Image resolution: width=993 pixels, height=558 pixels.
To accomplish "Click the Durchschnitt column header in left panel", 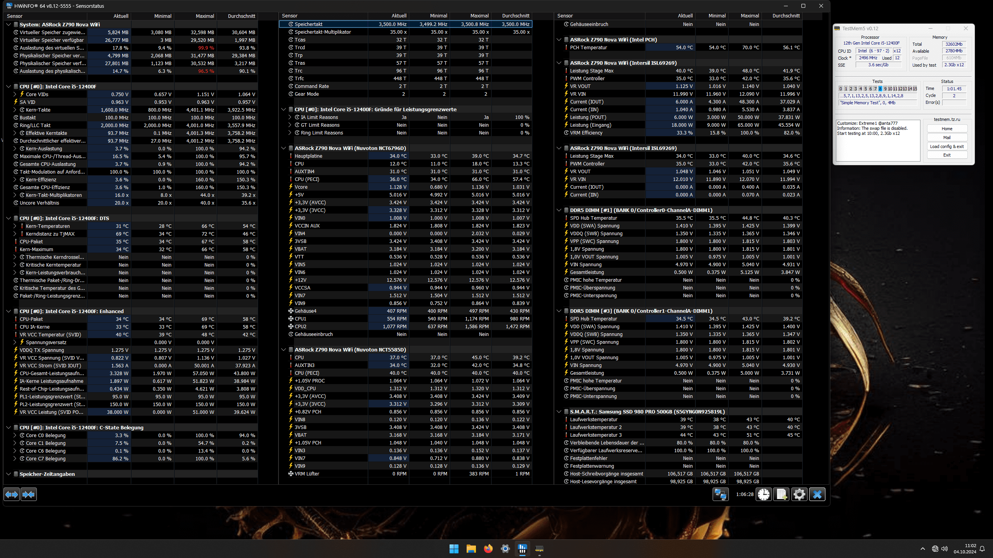I will tap(237, 16).
